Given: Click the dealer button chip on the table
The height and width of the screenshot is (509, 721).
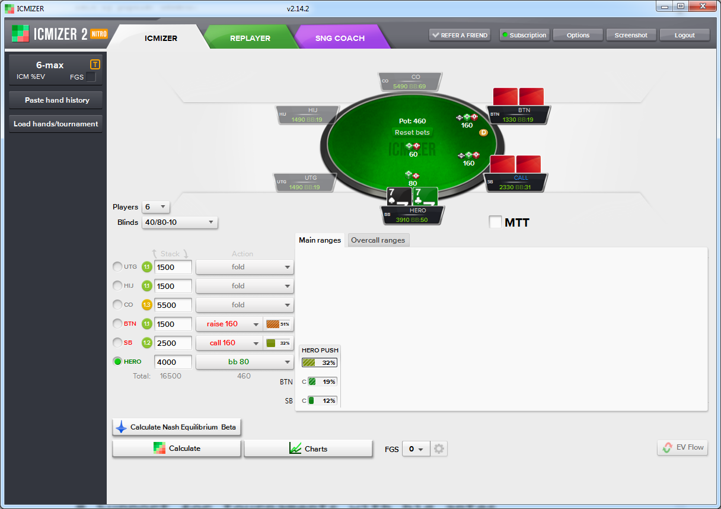Looking at the screenshot, I should tap(483, 132).
